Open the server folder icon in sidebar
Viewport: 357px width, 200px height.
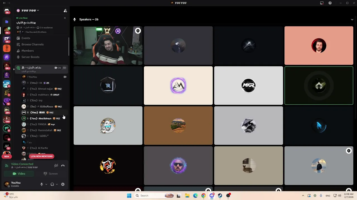point(7,22)
